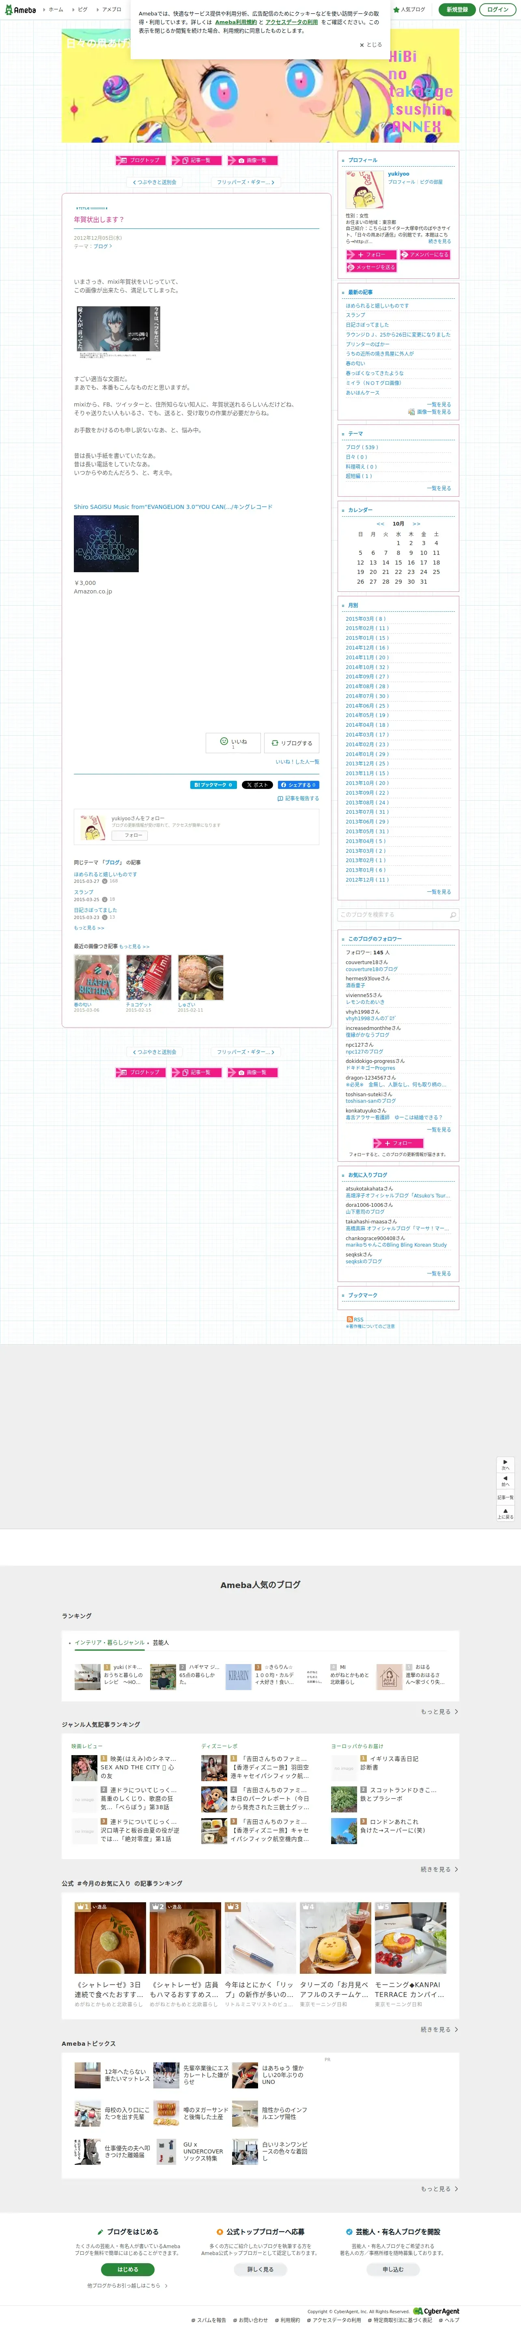Click the リブログする button
Viewport: 521px width, 2327px height.
[292, 743]
